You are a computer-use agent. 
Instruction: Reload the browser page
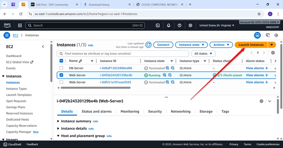click(x=21, y=14)
